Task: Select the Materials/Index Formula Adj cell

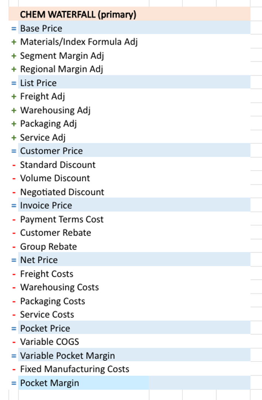Action: coord(79,42)
